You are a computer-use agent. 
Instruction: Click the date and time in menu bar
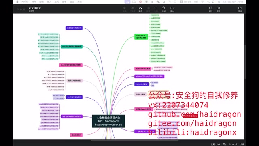(233, 2)
